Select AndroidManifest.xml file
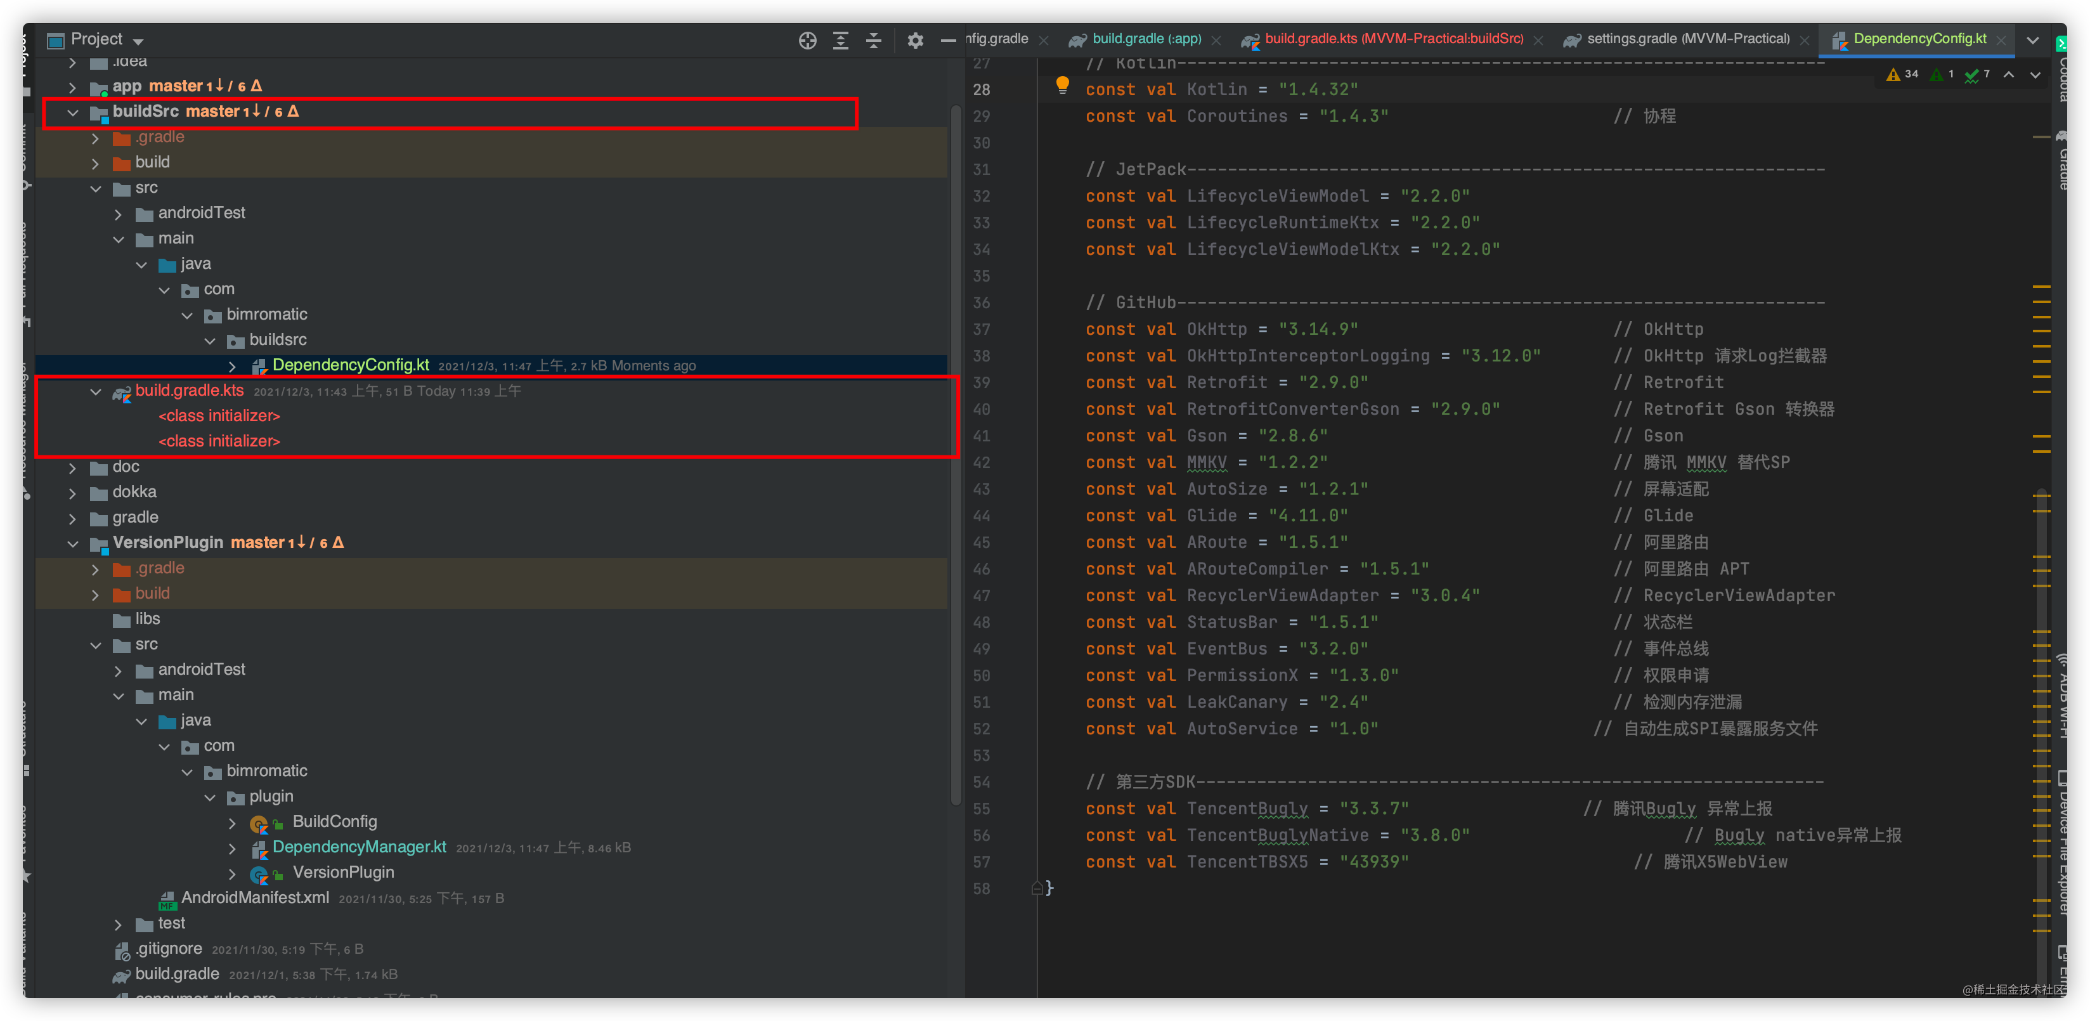2090x1021 pixels. pos(255,897)
